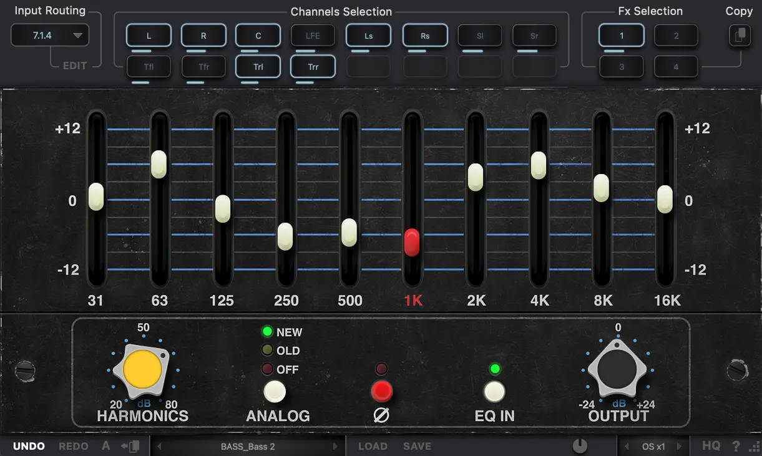
Task: Enable the LFE channel button
Action: pyautogui.click(x=313, y=36)
